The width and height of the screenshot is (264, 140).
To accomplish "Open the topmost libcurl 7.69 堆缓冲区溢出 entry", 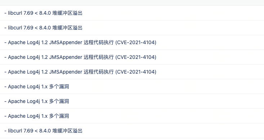I will [x=132, y=13].
